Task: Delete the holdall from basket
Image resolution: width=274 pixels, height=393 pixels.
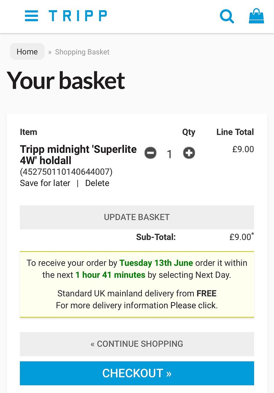Action: (97, 183)
